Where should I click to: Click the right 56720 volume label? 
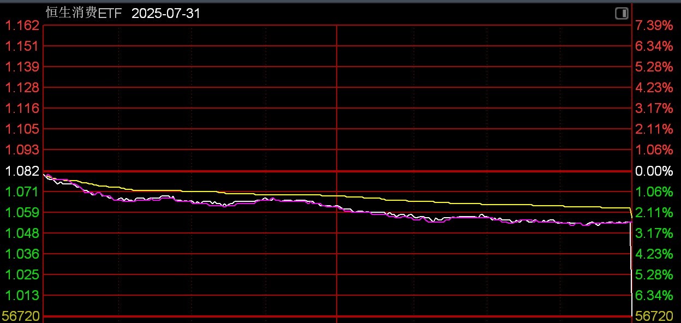click(655, 316)
